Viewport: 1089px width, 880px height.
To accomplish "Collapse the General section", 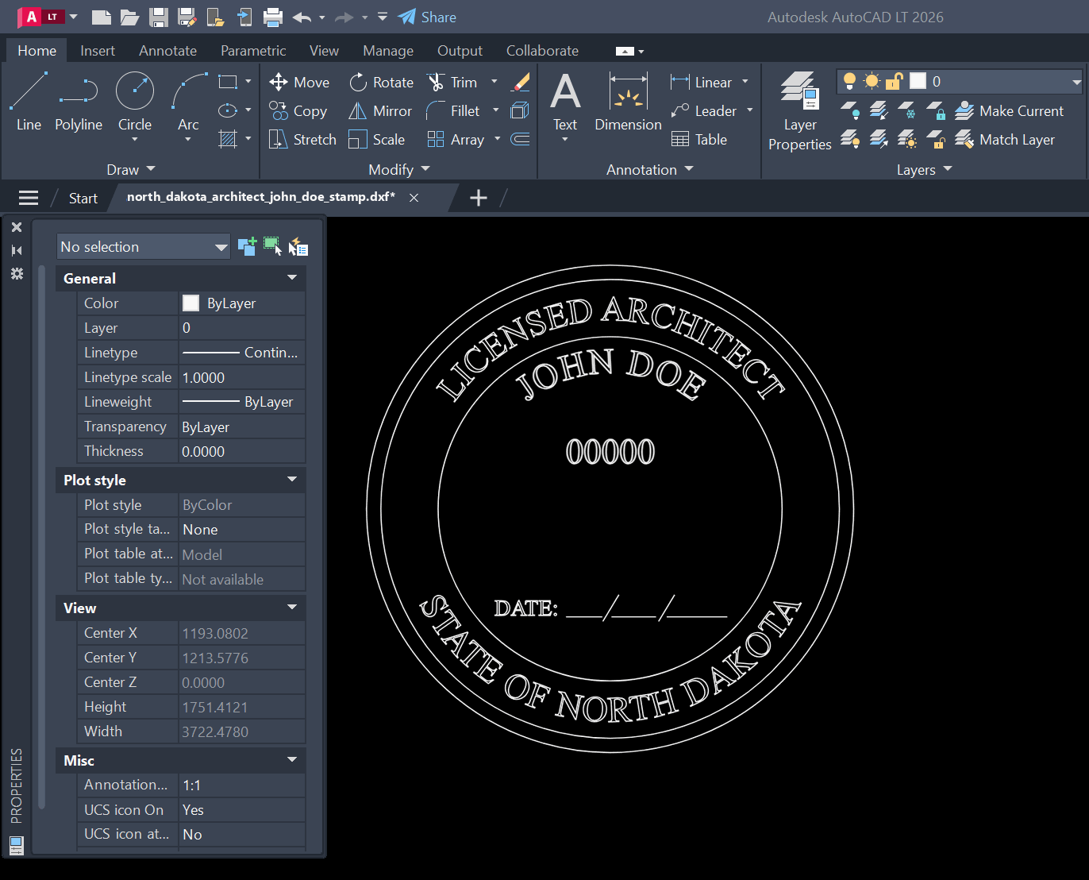I will (x=292, y=278).
